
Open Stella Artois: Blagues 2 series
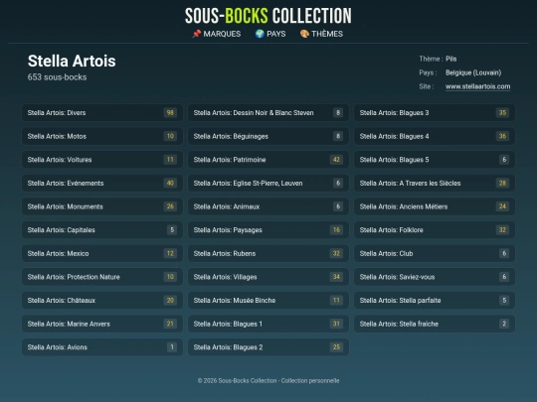pos(268,347)
